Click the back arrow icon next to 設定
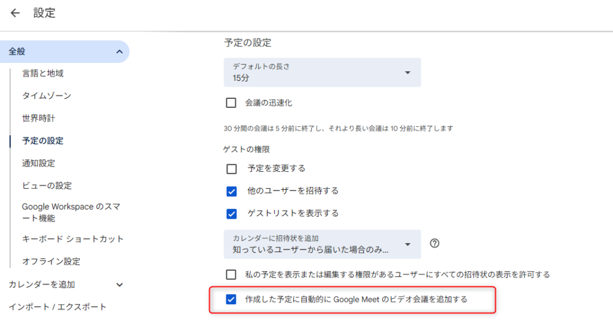 16,13
